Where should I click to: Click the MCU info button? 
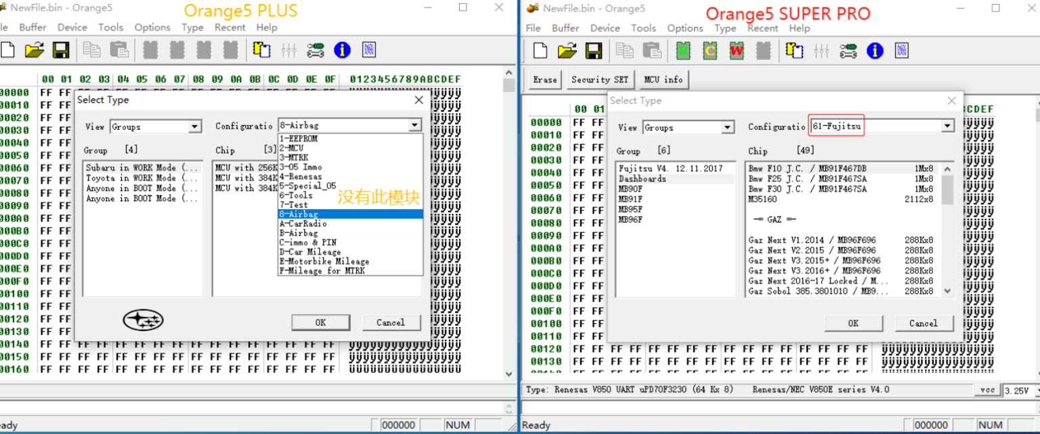click(x=663, y=80)
